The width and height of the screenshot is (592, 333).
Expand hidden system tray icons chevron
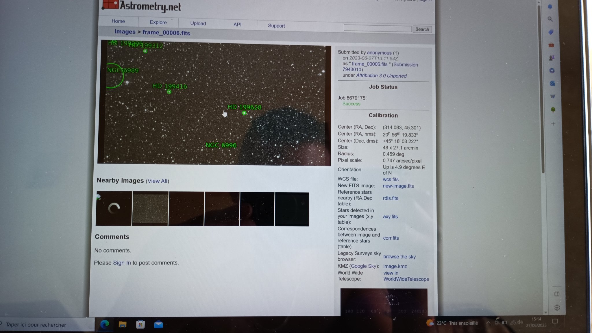click(x=488, y=323)
